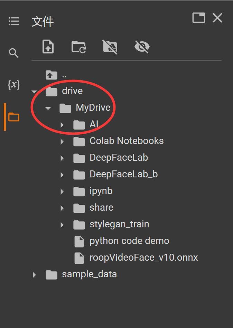Select the Files folder sidebar icon

pos(14,117)
